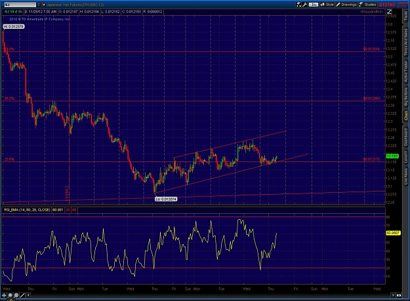Open the Drawings menu

click(x=346, y=5)
